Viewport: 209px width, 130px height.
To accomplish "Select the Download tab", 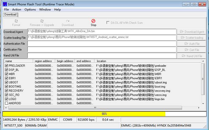I will 10,14.
